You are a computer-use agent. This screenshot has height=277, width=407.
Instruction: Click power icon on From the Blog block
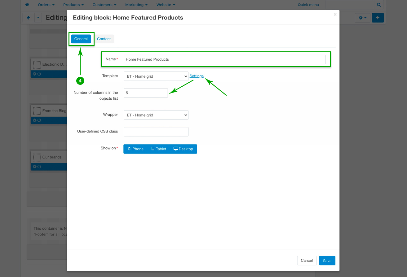tap(39, 120)
